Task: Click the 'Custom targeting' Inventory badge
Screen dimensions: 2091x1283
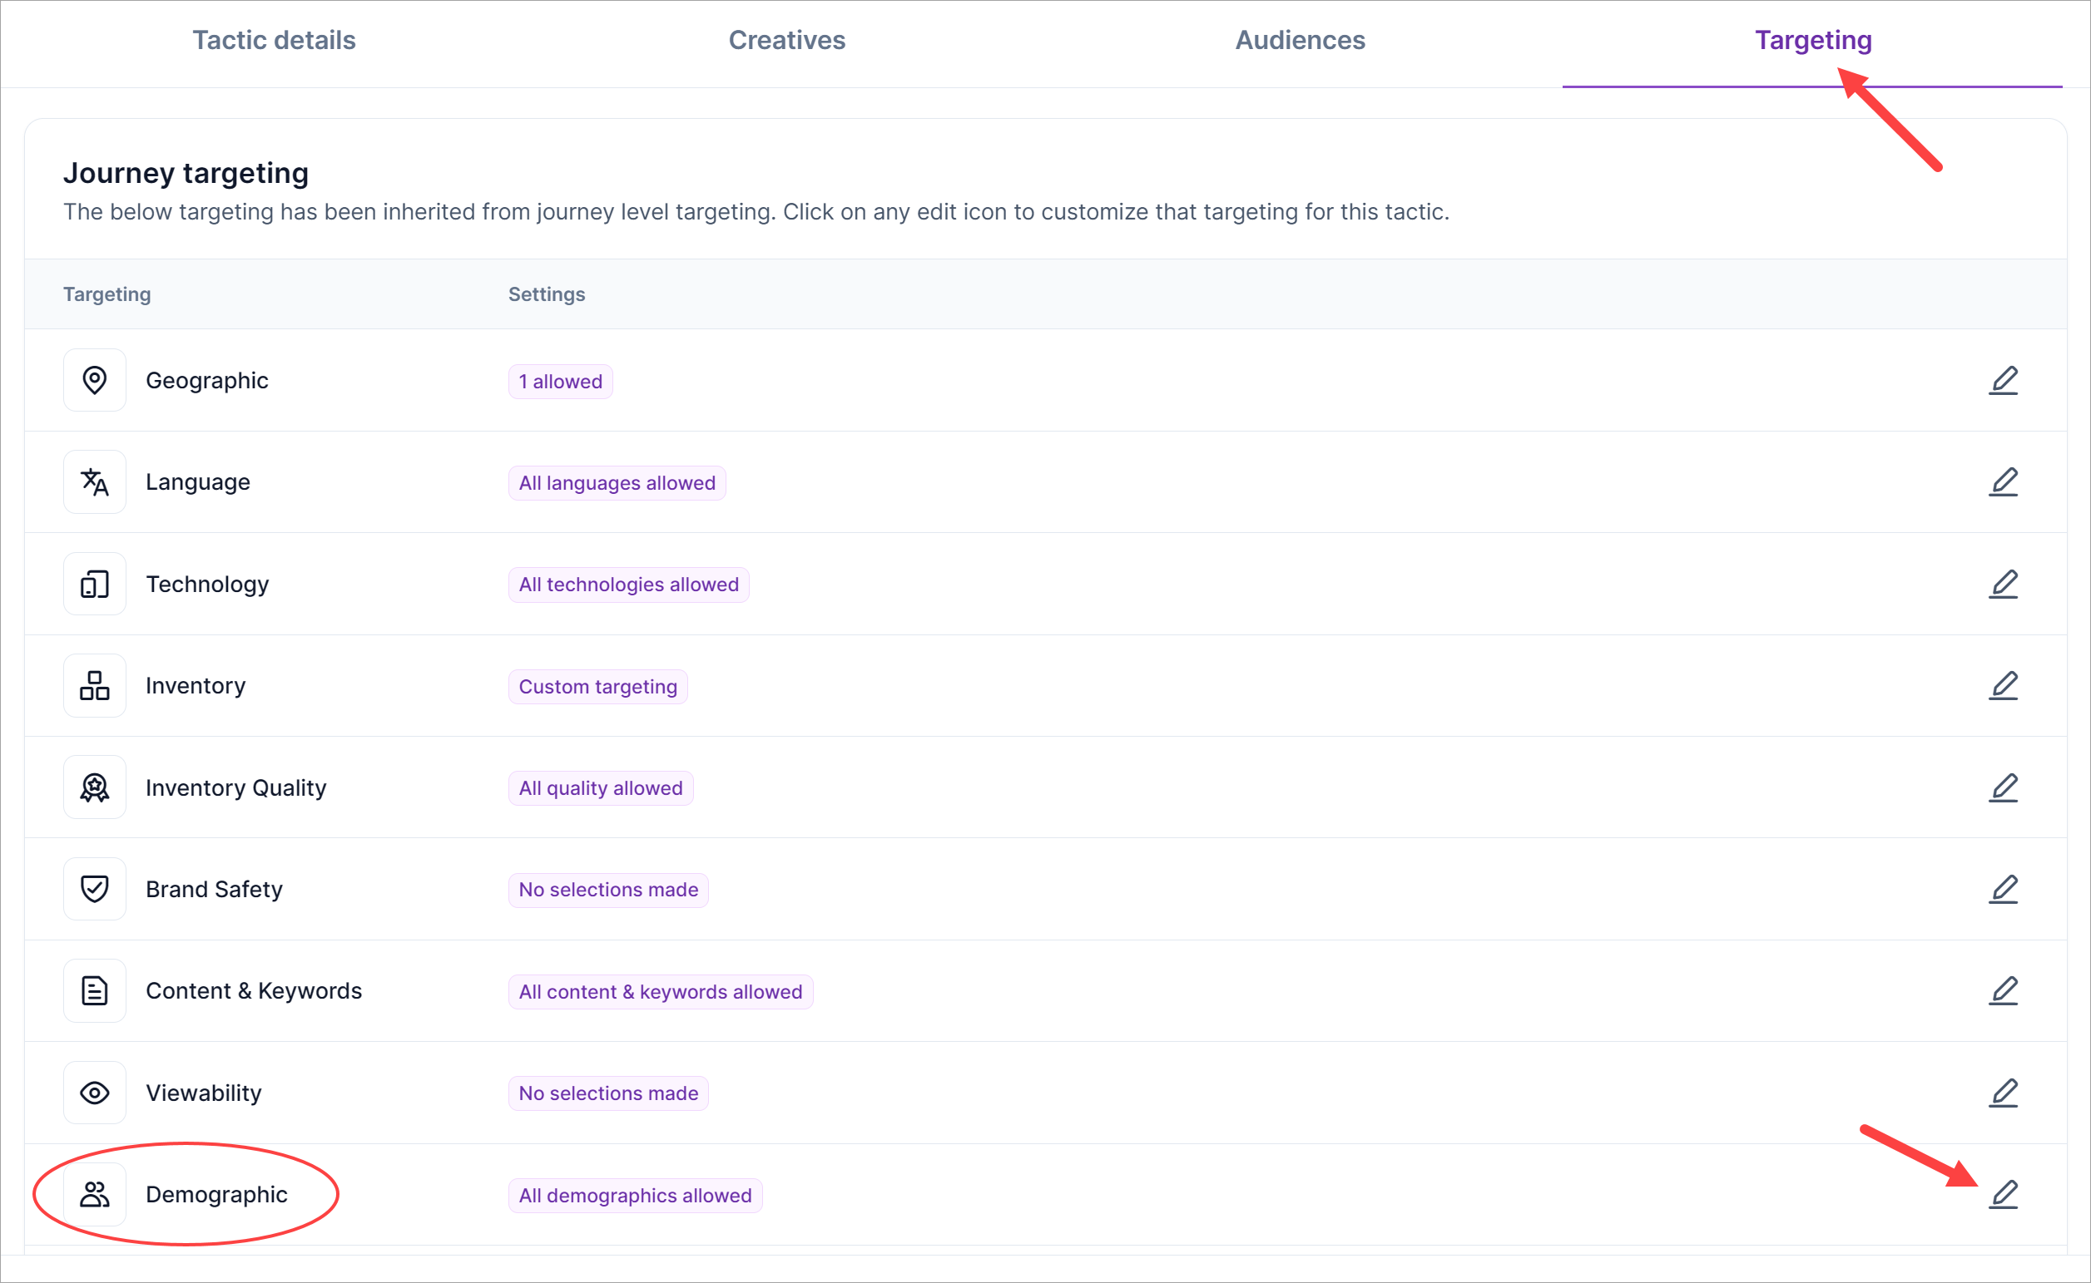Action: pos(597,687)
